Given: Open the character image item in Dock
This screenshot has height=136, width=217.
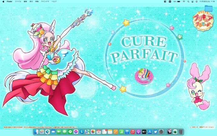Looking at the screenshot, I should [x=169, y=132].
